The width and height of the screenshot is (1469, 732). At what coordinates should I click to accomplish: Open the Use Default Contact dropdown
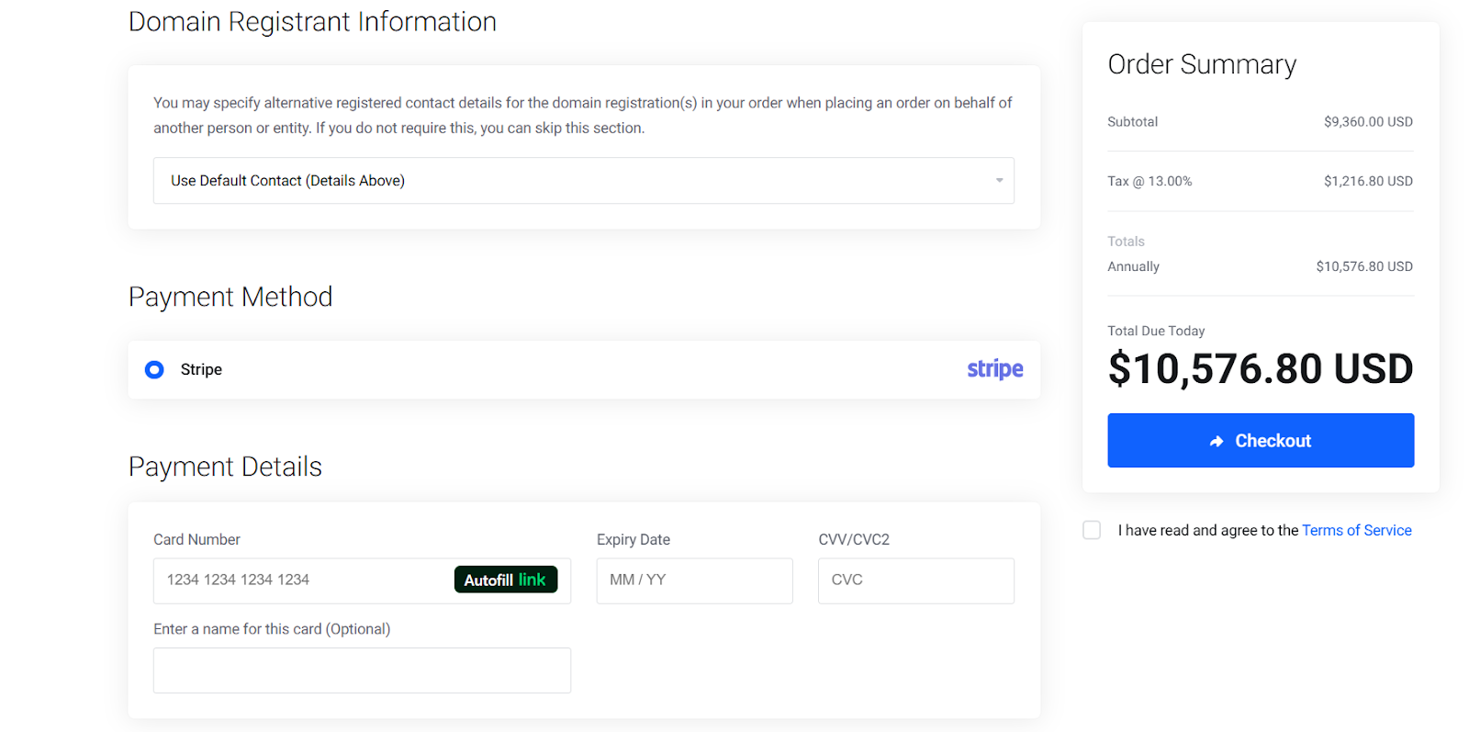[583, 181]
